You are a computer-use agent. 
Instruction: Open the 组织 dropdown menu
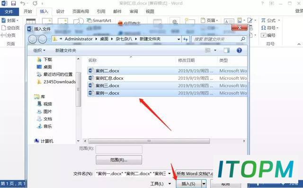tap(39, 51)
